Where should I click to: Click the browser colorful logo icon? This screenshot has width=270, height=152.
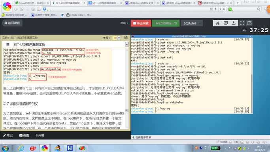tap(7, 6)
